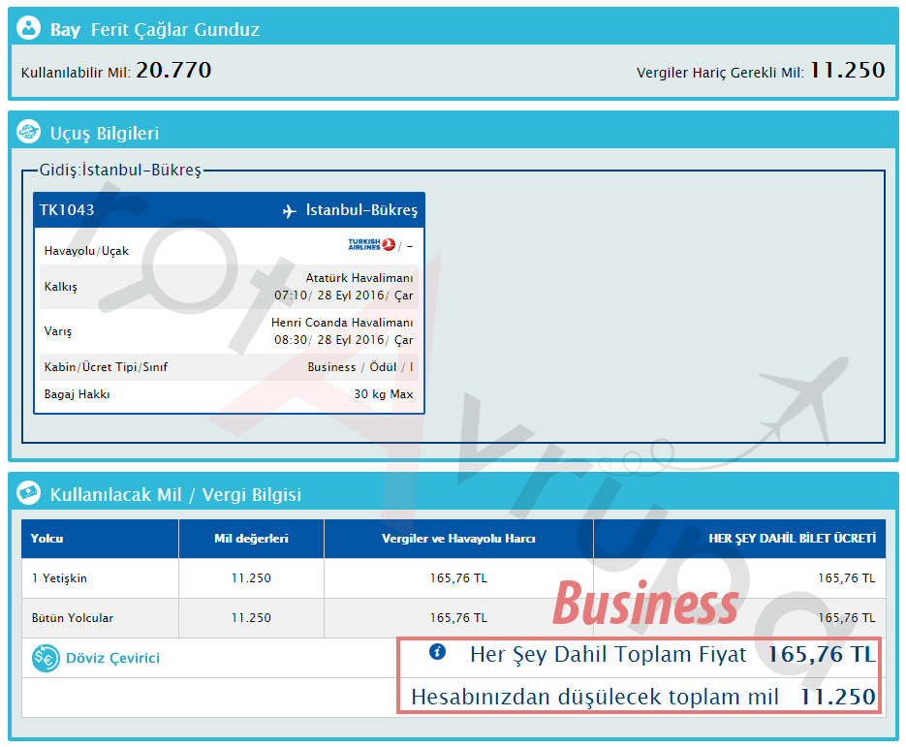Screen dimensions: 906x747
Task: Click the money icon beside Kullanılacak Mil
Action: click(29, 494)
